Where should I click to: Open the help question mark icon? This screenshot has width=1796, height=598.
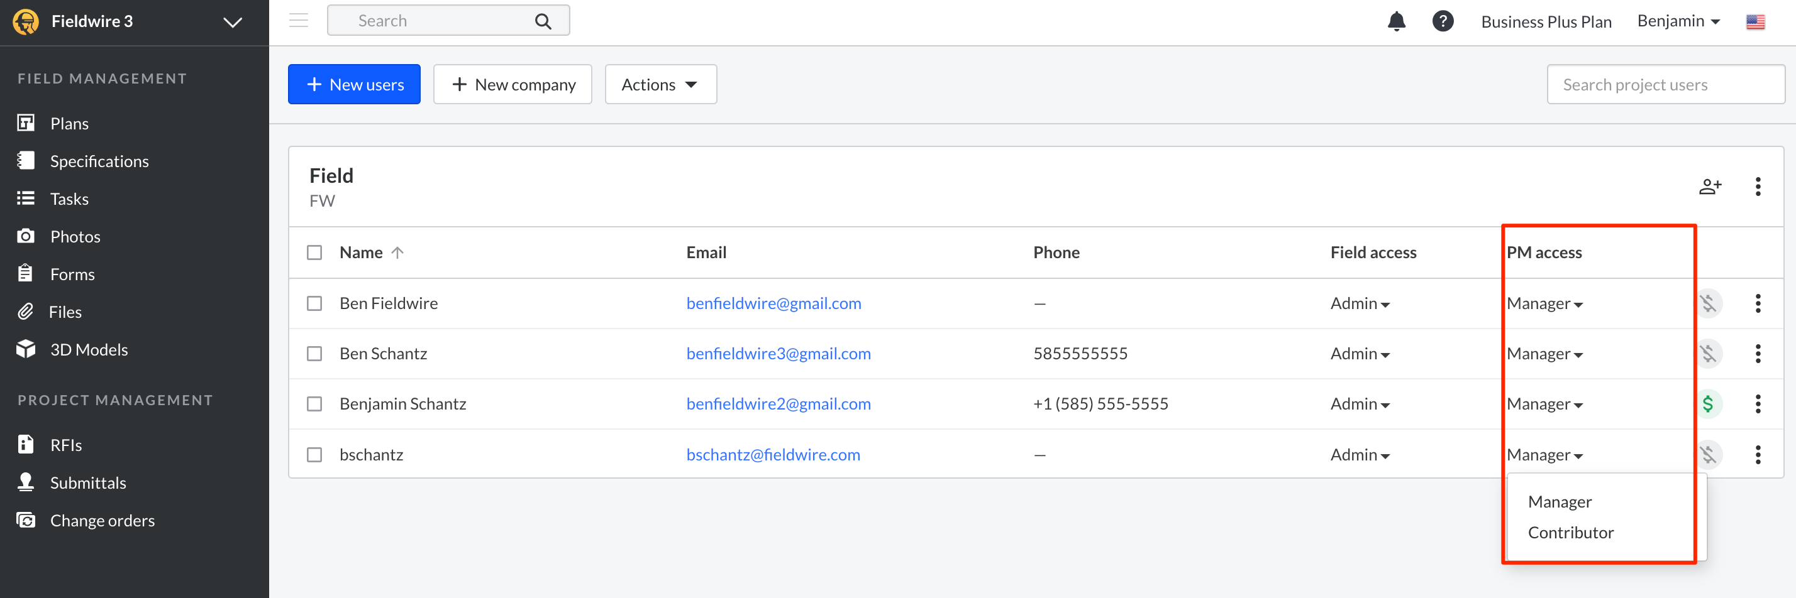point(1442,21)
